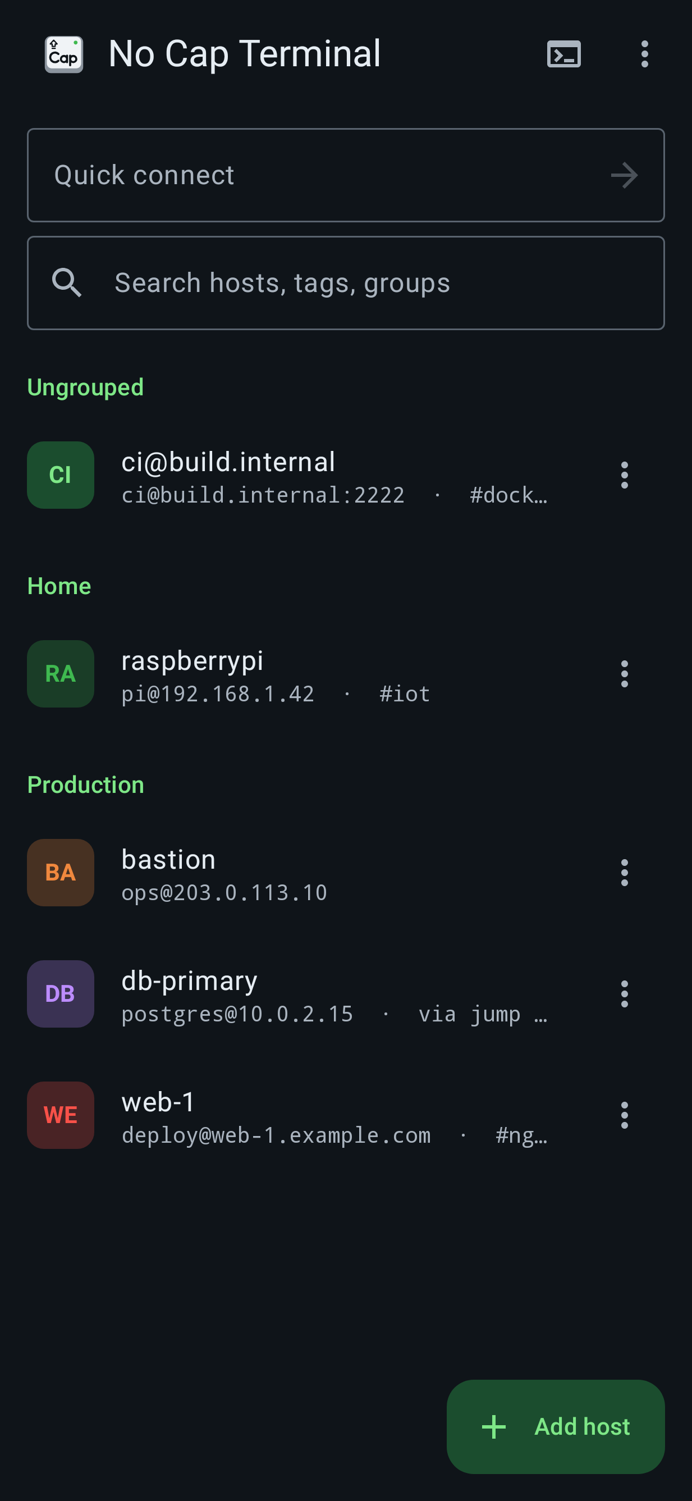
Task: Tap the ops@203.0.113.10 address text
Action: coord(224,893)
